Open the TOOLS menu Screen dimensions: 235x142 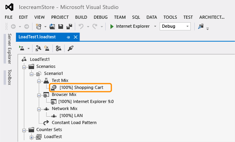(170, 17)
